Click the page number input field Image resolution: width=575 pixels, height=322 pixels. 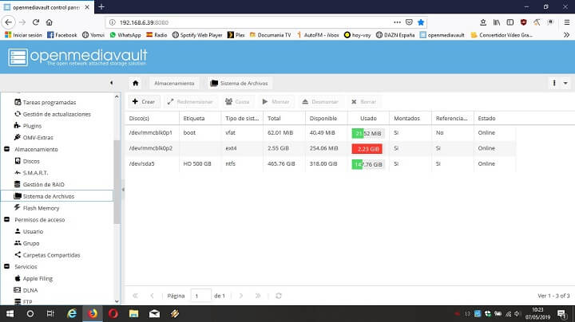coord(201,296)
